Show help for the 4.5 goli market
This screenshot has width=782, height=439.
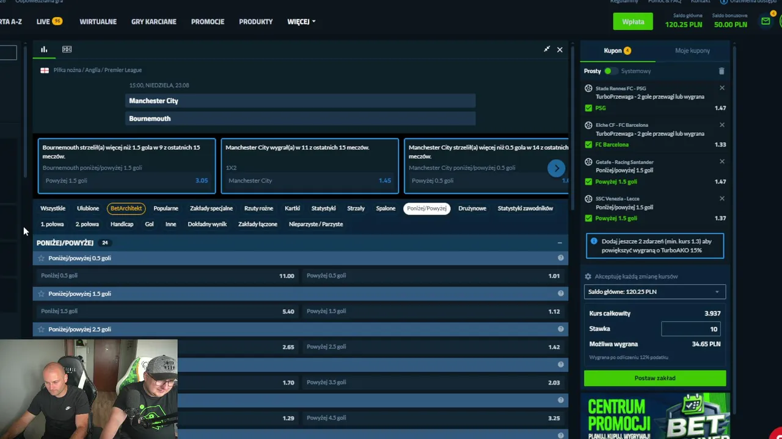[x=560, y=400]
